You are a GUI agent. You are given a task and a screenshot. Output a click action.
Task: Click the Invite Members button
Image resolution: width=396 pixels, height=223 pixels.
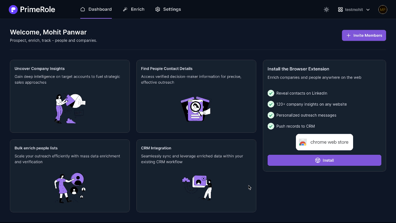pyautogui.click(x=364, y=36)
